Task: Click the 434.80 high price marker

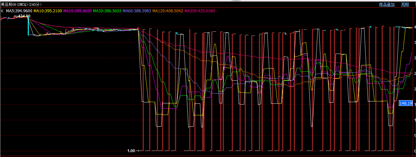Action: click(x=25, y=16)
